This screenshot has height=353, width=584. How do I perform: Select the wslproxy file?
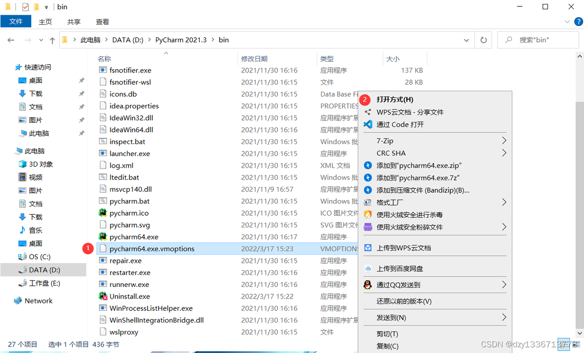point(123,332)
